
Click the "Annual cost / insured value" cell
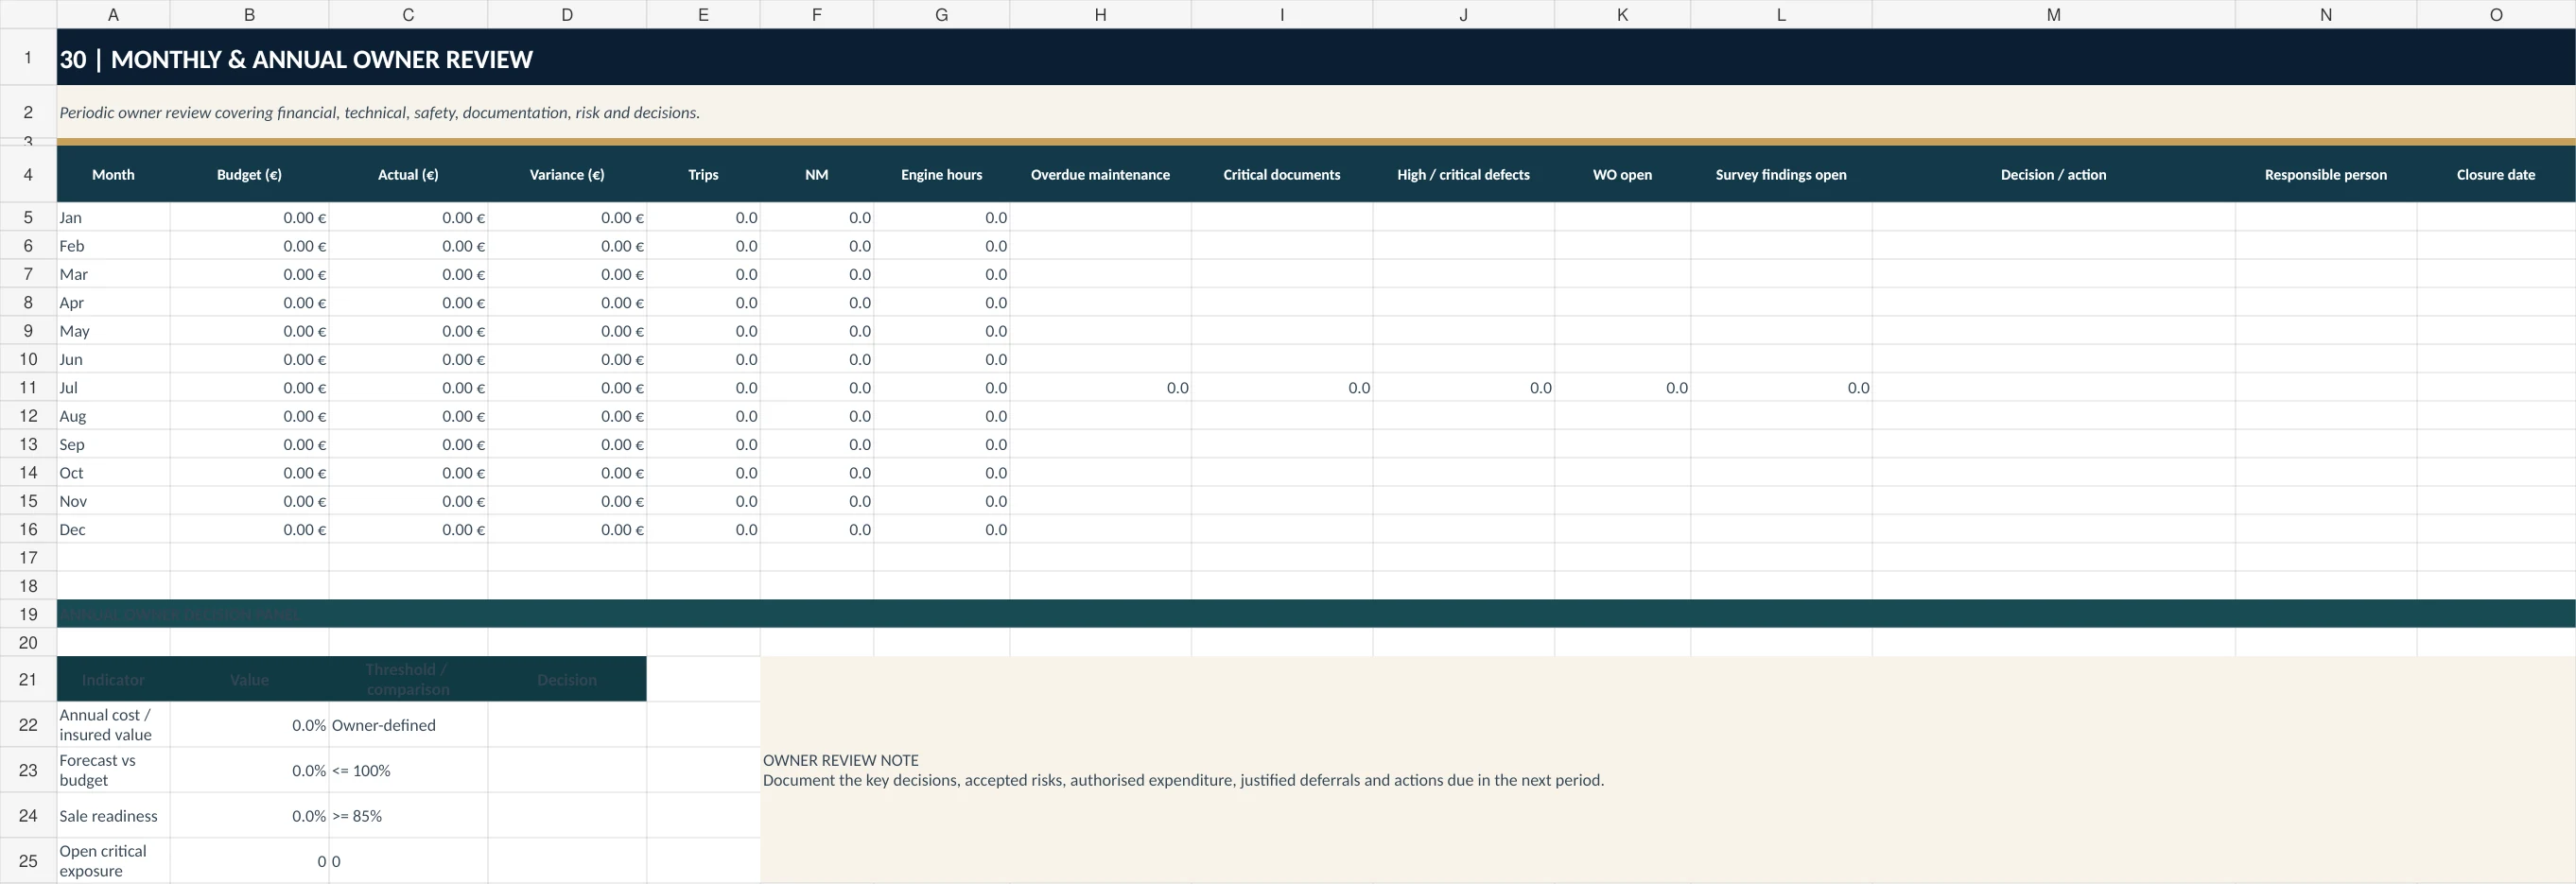point(113,724)
